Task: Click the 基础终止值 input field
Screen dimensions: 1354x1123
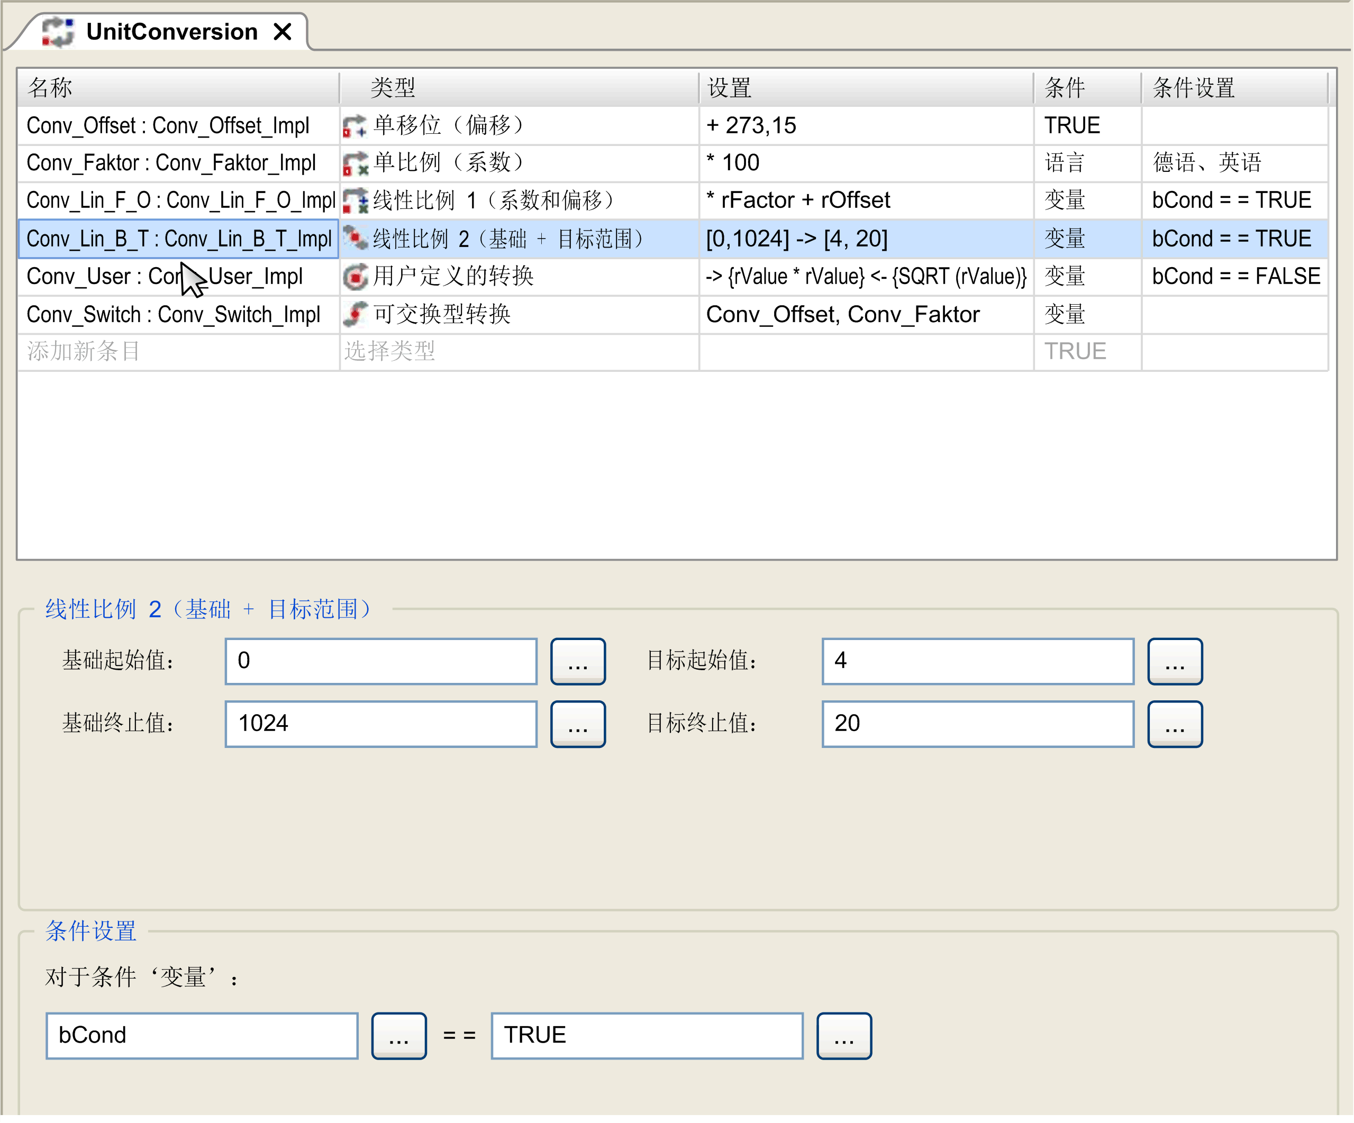Action: click(x=381, y=724)
